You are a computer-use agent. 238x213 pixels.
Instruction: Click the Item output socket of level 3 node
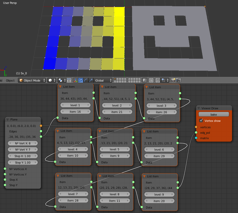tap(180, 93)
